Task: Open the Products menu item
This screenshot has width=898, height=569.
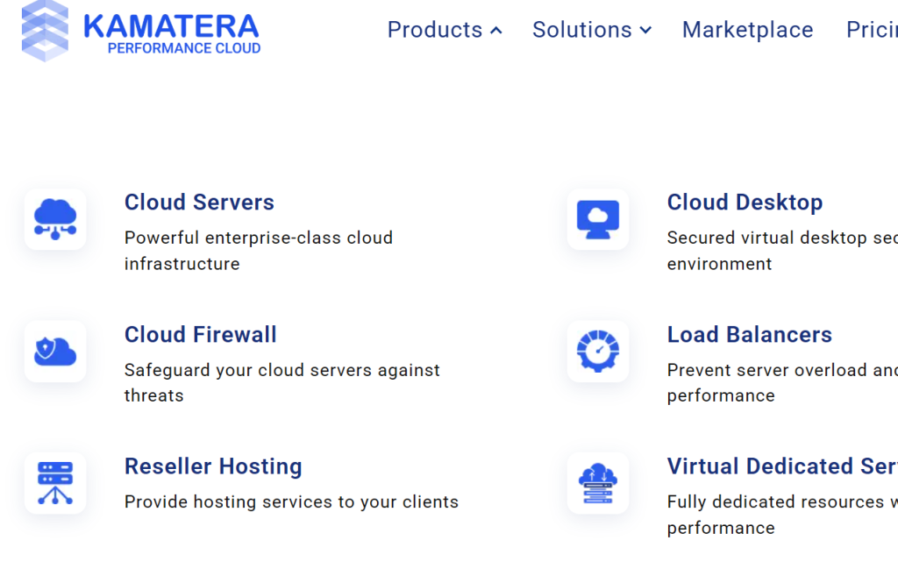Action: pyautogui.click(x=435, y=30)
